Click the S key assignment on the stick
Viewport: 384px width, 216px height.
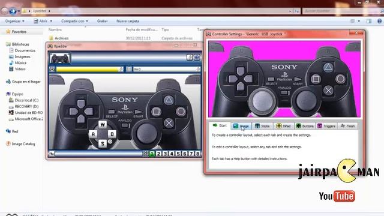click(x=103, y=143)
